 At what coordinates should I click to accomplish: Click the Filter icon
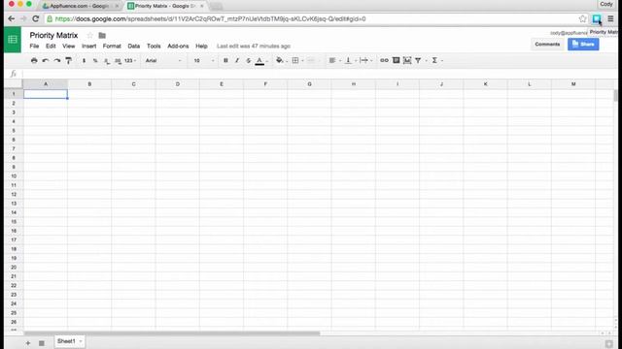(418, 60)
